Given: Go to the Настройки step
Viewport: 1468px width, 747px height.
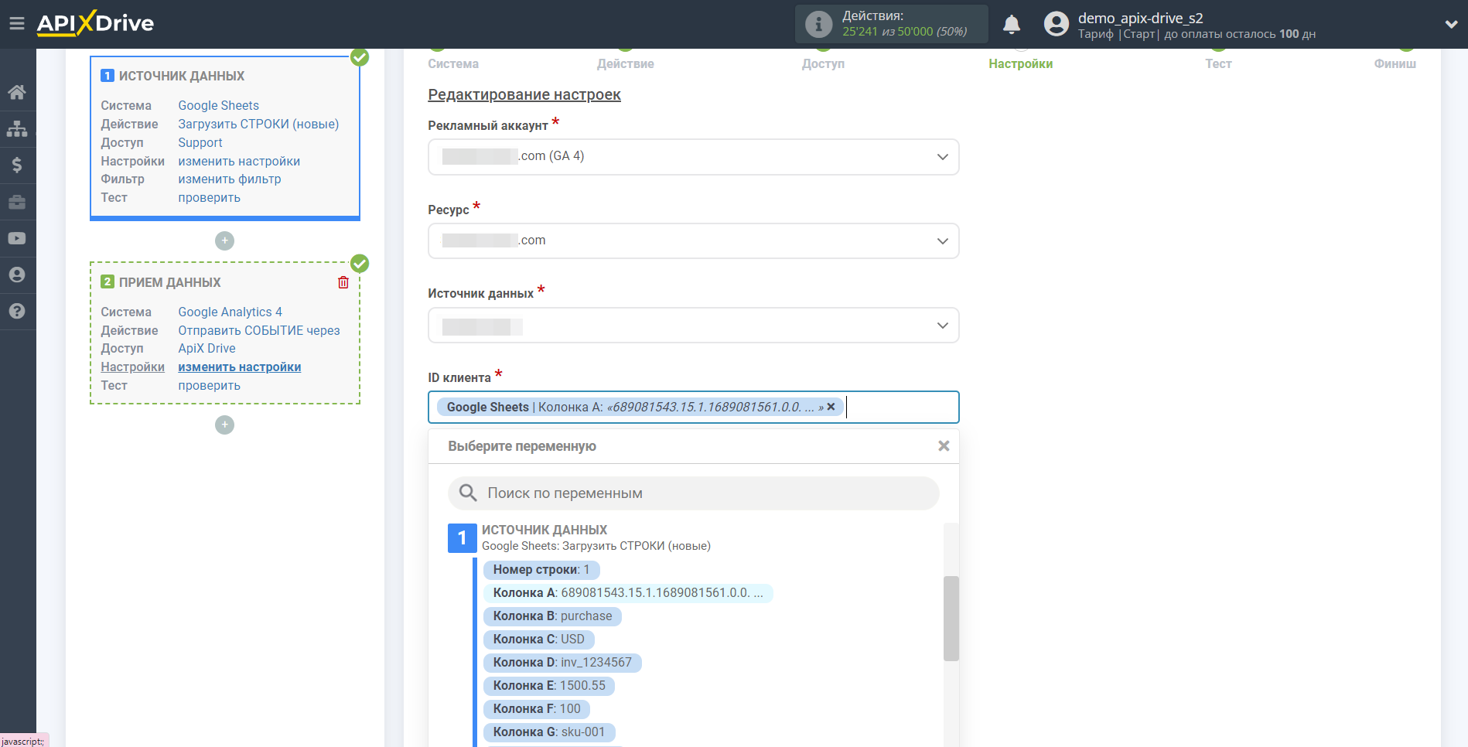Looking at the screenshot, I should pos(1021,63).
